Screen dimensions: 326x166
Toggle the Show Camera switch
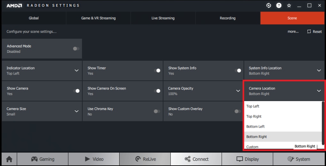[76, 91]
